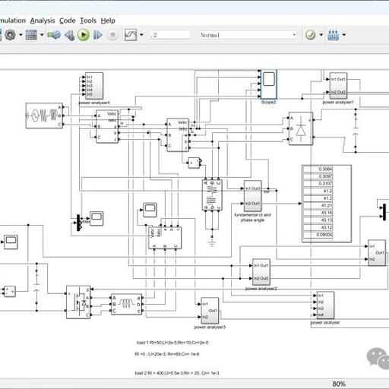
Task: Select the power analyser1 block
Action: (x=338, y=86)
